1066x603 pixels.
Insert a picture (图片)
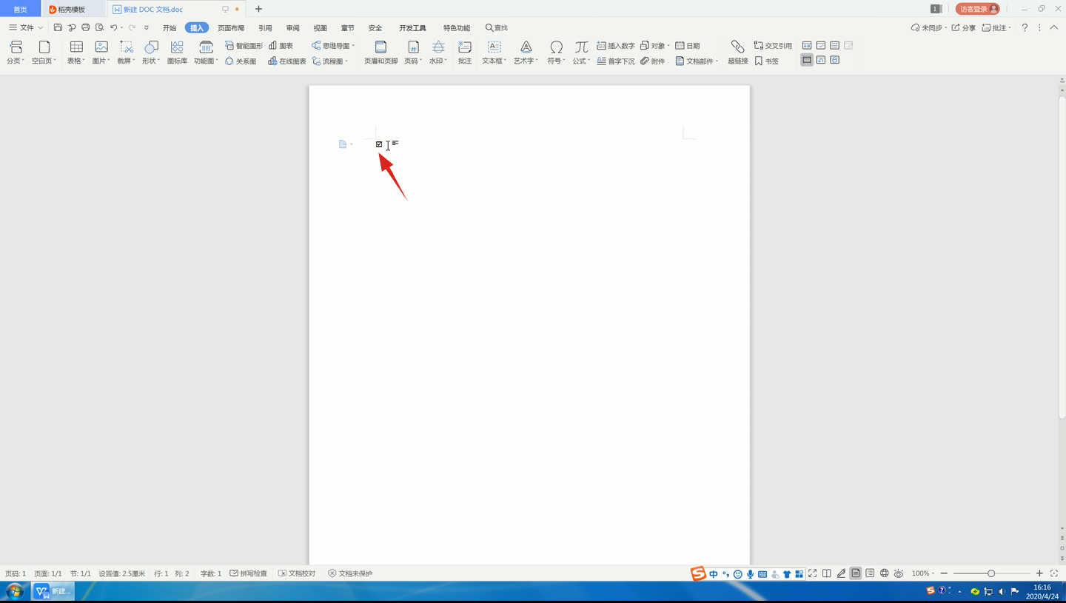[x=101, y=53]
